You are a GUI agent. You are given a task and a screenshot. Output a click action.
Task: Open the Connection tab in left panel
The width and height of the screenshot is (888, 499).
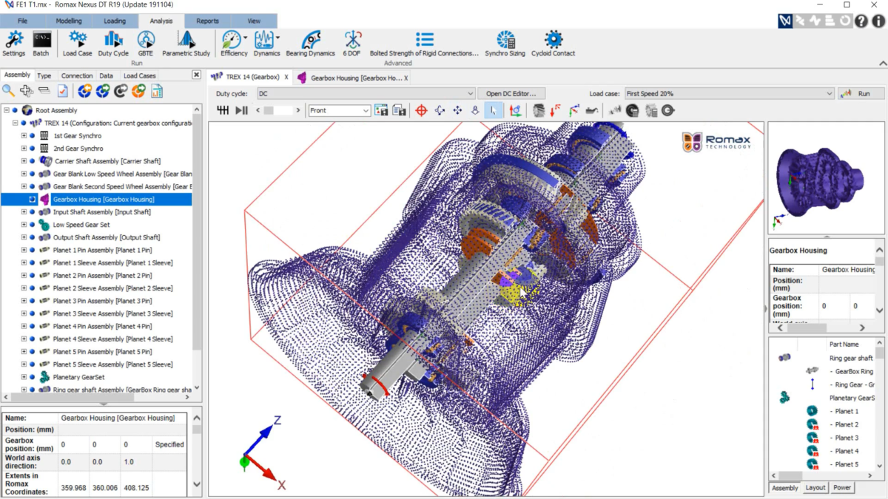click(77, 75)
